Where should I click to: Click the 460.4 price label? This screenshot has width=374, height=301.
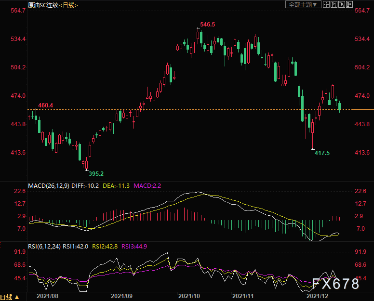coord(46,105)
